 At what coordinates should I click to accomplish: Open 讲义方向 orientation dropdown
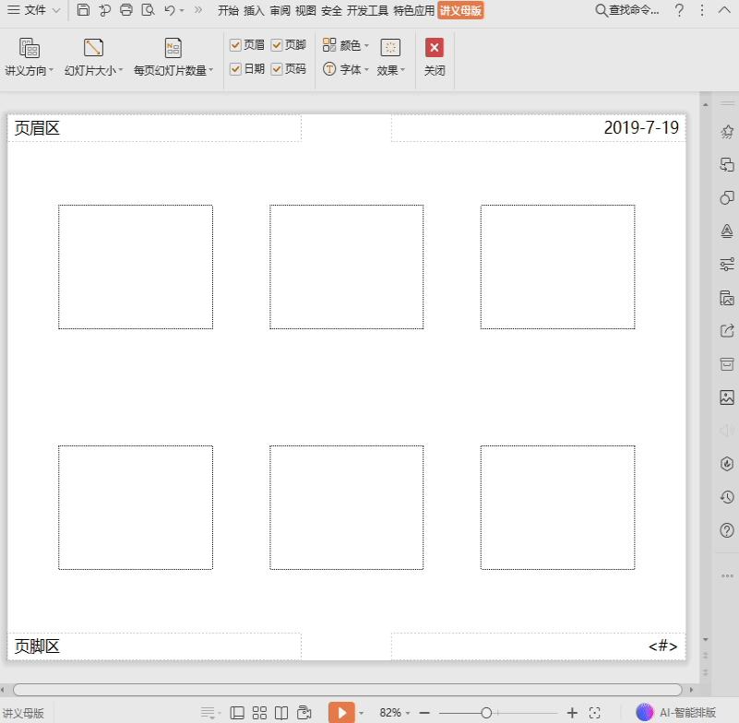point(29,57)
